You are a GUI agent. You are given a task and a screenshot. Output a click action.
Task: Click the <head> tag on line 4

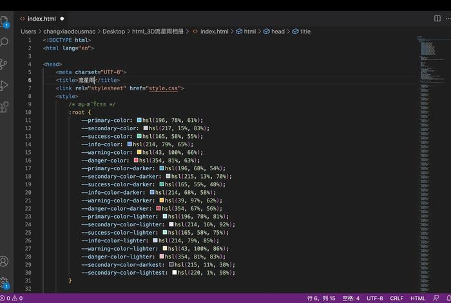(x=52, y=64)
